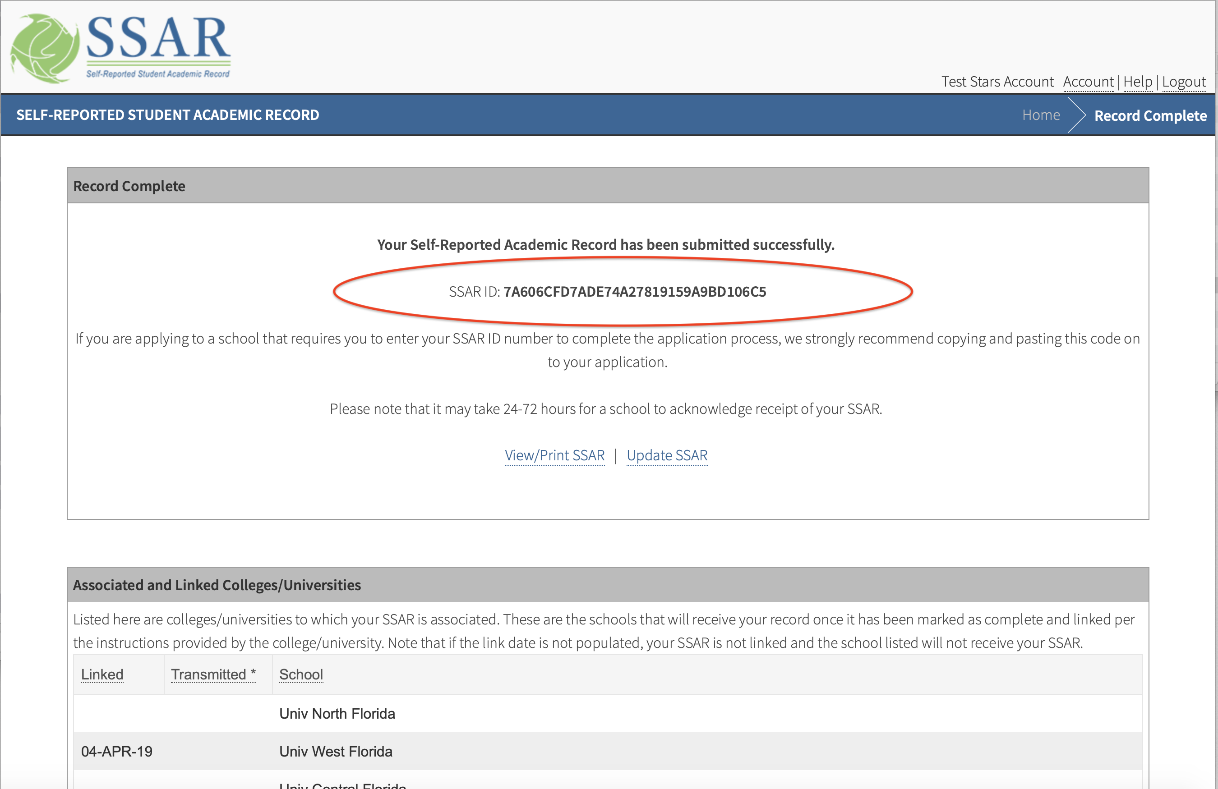
Task: Select Univ West Florida row
Action: click(x=336, y=752)
